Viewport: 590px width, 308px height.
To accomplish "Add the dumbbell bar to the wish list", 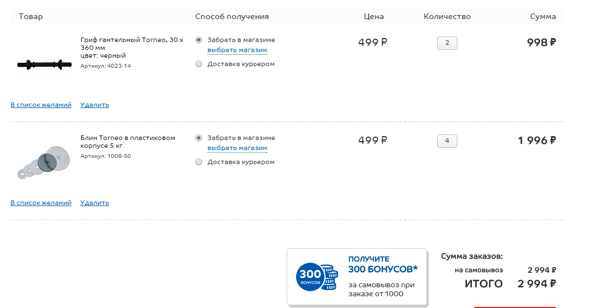I will click(41, 105).
